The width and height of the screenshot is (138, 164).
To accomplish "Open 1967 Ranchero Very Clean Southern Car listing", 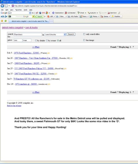I will click(37, 58).
